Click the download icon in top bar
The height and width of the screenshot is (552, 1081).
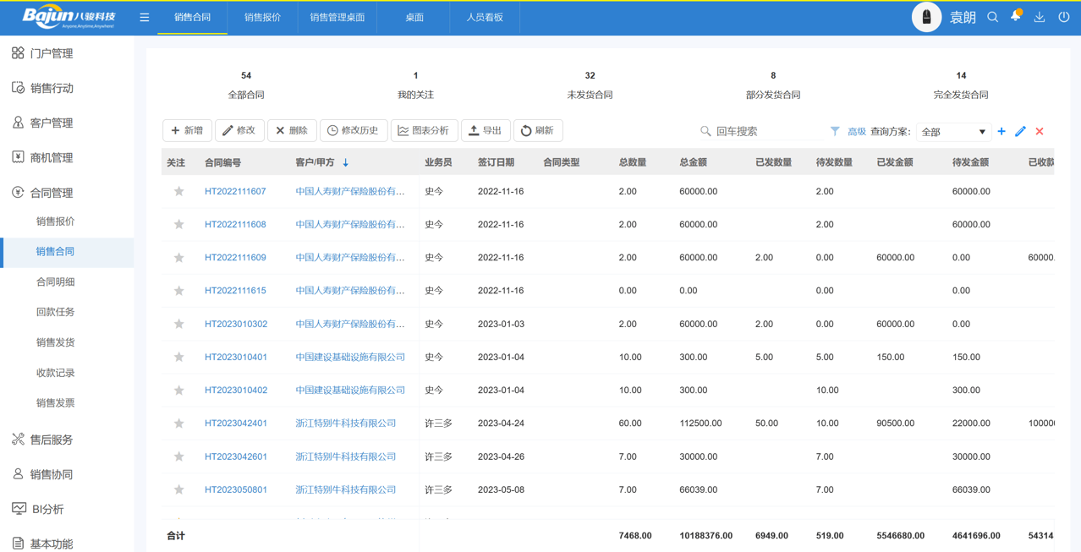click(x=1039, y=17)
